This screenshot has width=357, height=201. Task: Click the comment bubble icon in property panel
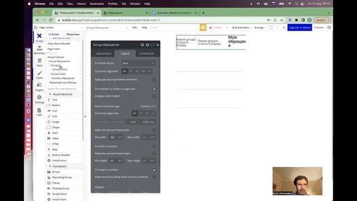[x=152, y=45]
